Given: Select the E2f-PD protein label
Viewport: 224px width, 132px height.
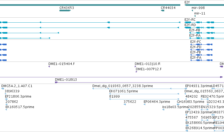Looking at the screenshot, I should (196, 47).
